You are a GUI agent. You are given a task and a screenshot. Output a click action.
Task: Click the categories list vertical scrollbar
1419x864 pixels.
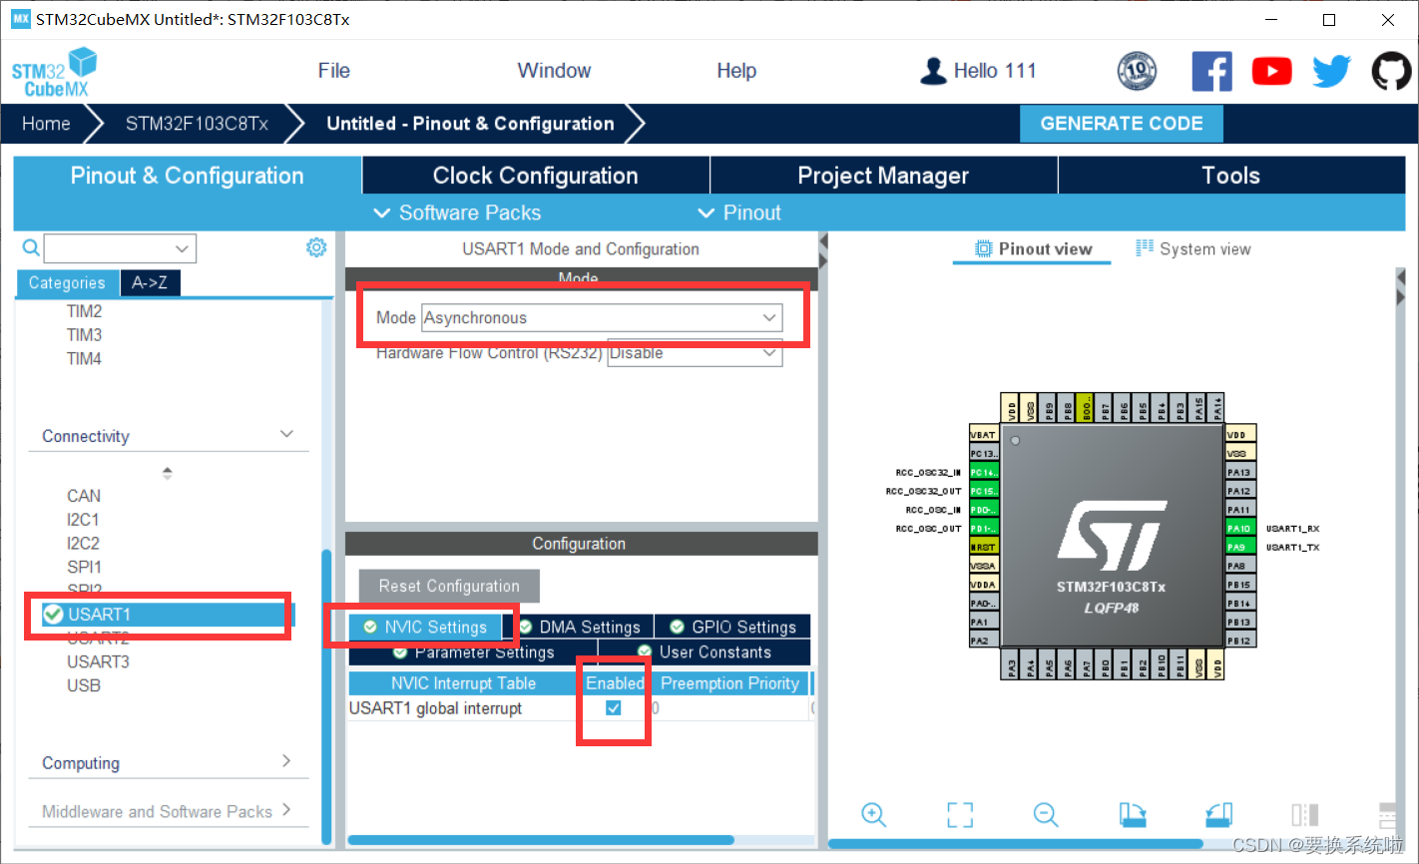[326, 695]
